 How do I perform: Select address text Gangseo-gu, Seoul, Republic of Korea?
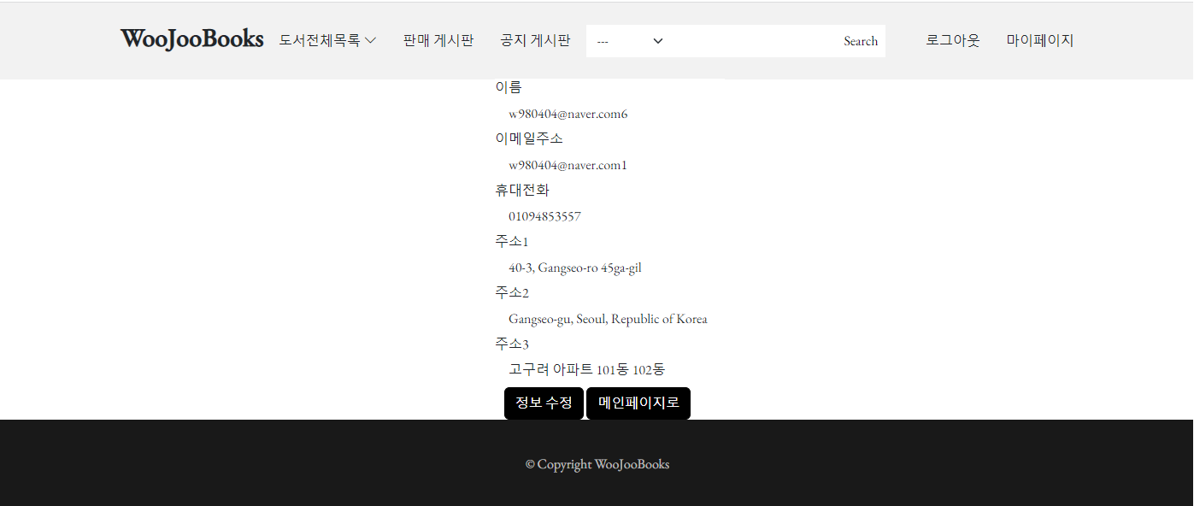coord(608,319)
